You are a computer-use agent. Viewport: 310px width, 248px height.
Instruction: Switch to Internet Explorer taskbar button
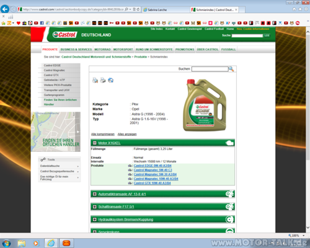pos(51,243)
